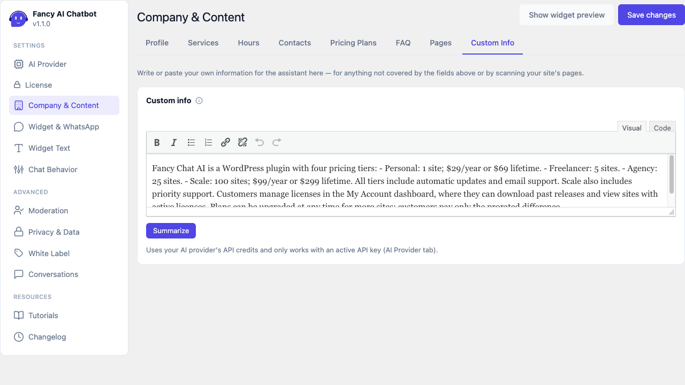Screen dimensions: 685x385
Task: Click the Conversations speech bubble icon
Action: click(19, 274)
